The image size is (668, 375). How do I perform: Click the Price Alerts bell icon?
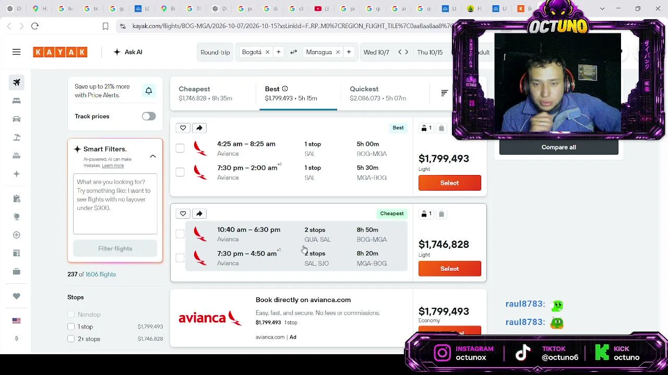[149, 91]
